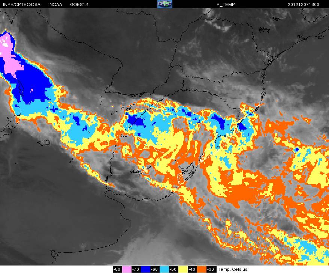This screenshot has height=273, width=329.
Task: Click the -60 legend value
Action: pos(155,269)
